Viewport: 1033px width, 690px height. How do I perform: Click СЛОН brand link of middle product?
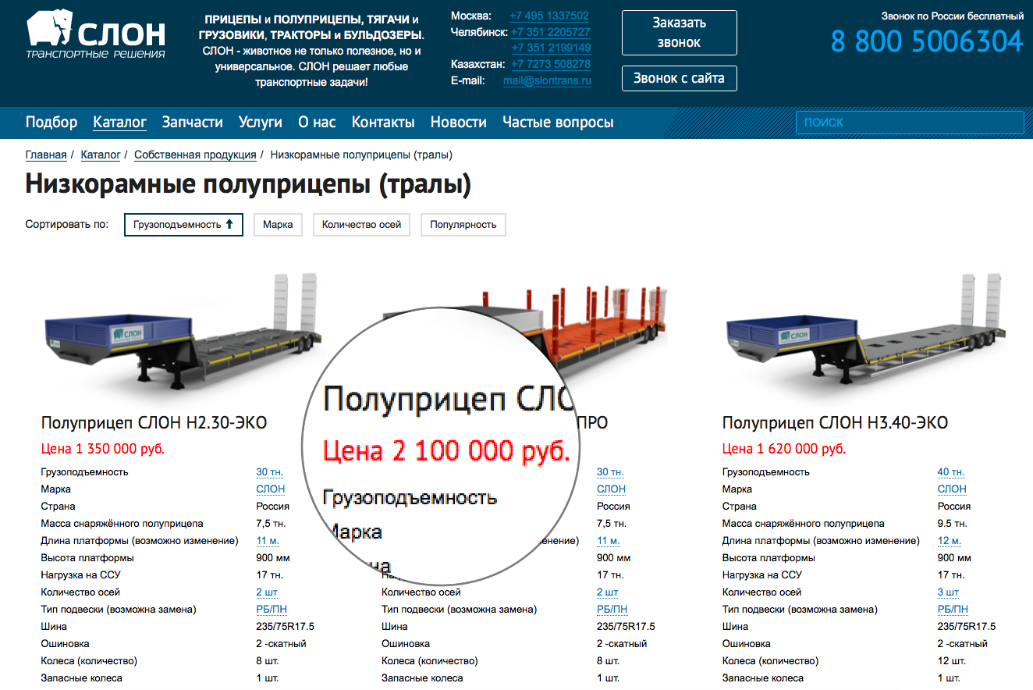click(x=611, y=489)
